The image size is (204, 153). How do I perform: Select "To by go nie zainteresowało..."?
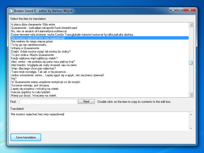click(x=99, y=45)
